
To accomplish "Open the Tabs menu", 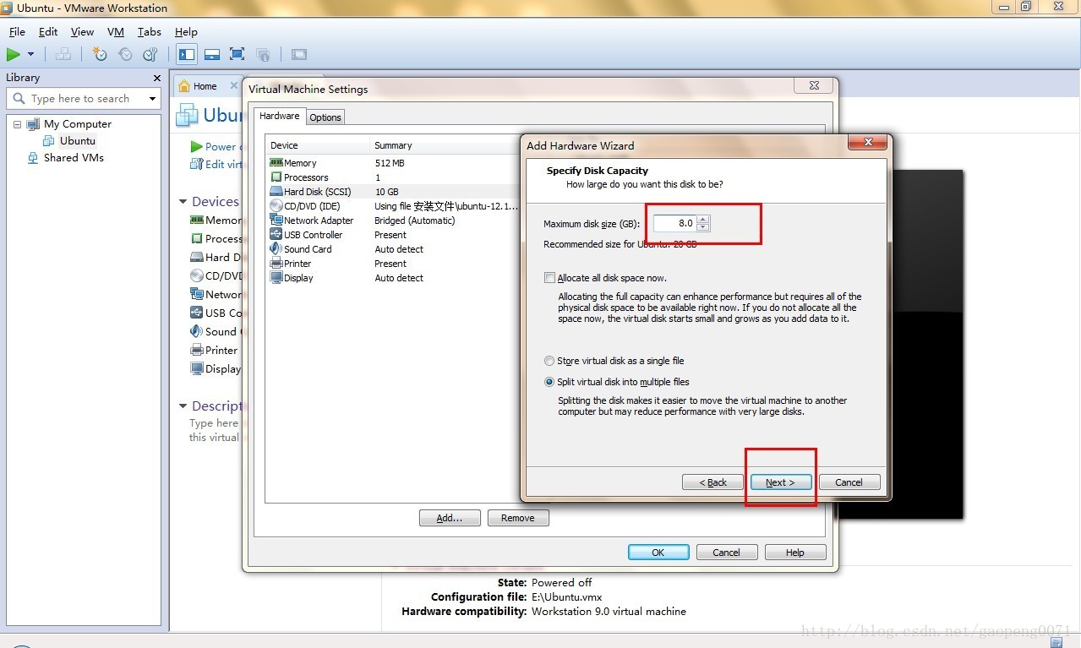I will (x=150, y=32).
